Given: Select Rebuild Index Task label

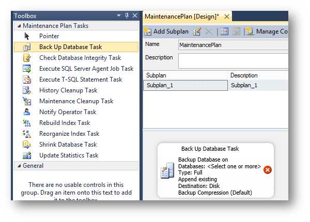Looking at the screenshot, I should (x=65, y=123).
